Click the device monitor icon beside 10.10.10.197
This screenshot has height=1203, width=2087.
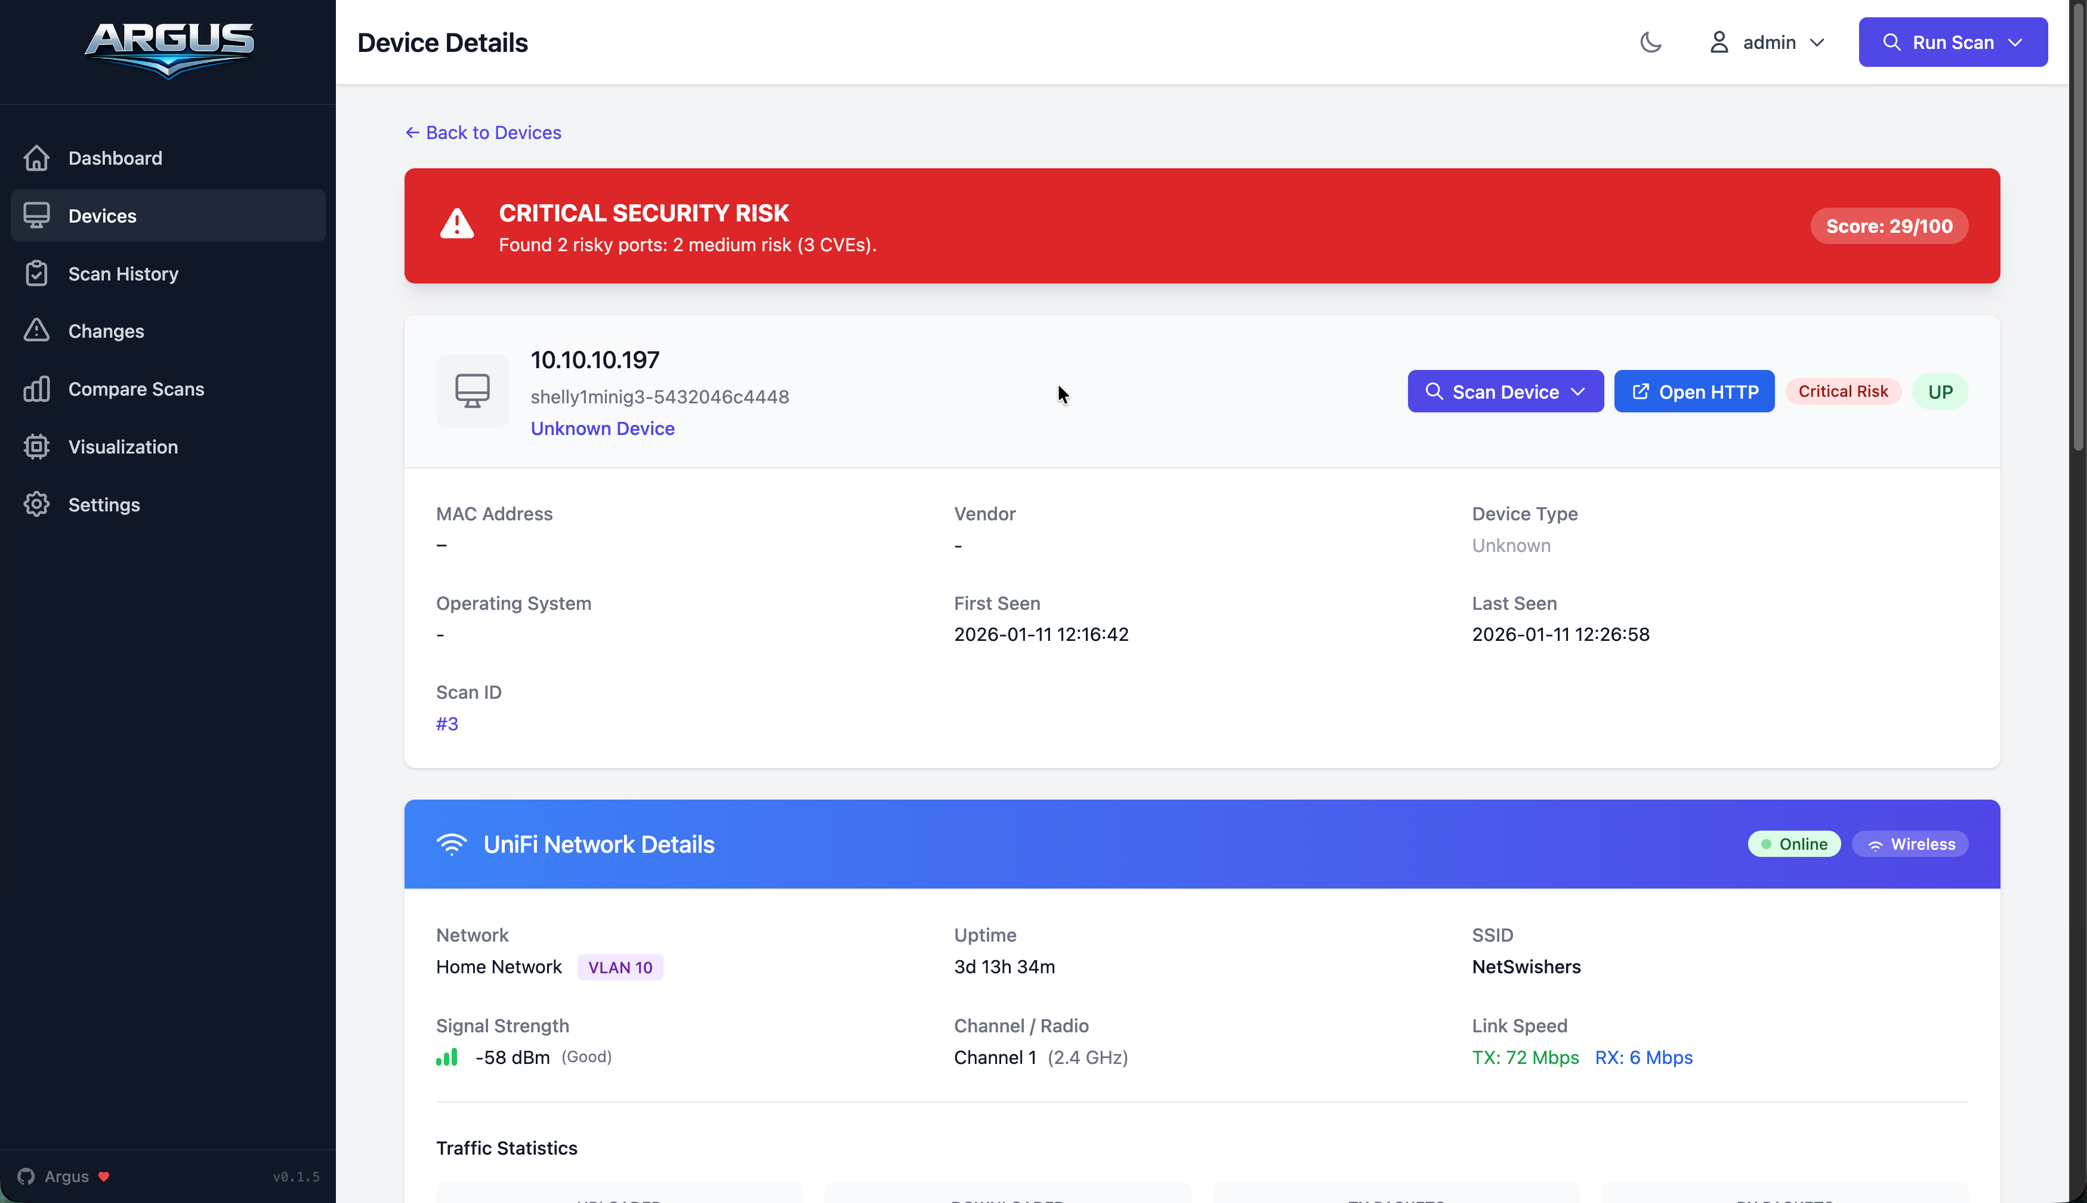coord(473,391)
